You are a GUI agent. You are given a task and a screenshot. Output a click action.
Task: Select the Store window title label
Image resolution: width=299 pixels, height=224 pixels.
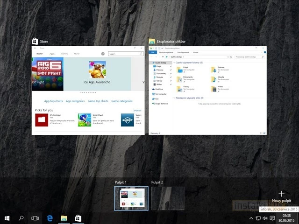pos(44,42)
